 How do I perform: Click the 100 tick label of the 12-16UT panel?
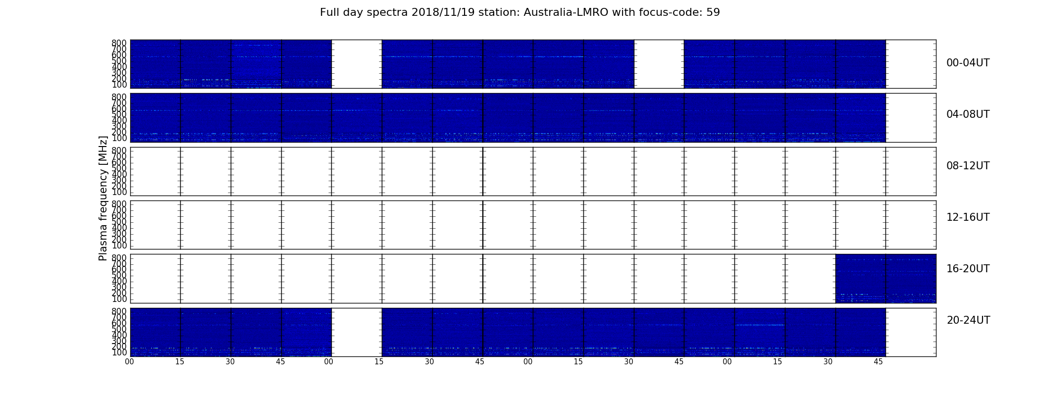click(119, 246)
